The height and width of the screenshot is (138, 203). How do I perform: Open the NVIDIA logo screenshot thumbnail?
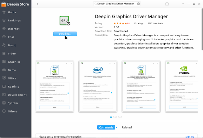[181, 86]
